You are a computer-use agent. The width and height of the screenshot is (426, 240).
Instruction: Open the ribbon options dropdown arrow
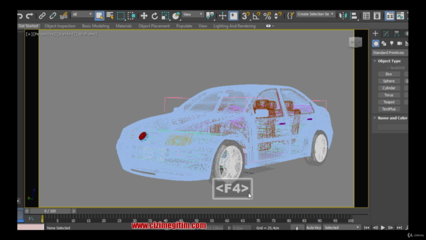[273, 26]
